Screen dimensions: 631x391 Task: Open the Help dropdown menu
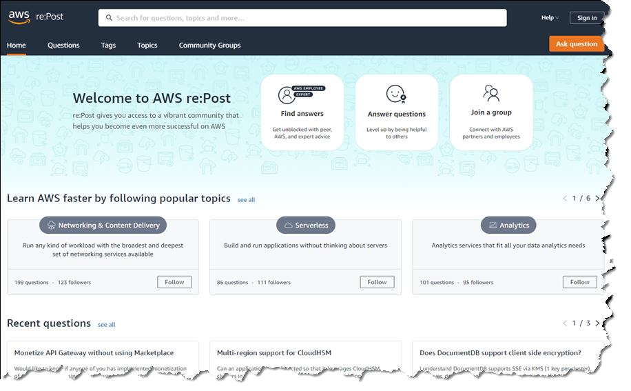tap(550, 18)
